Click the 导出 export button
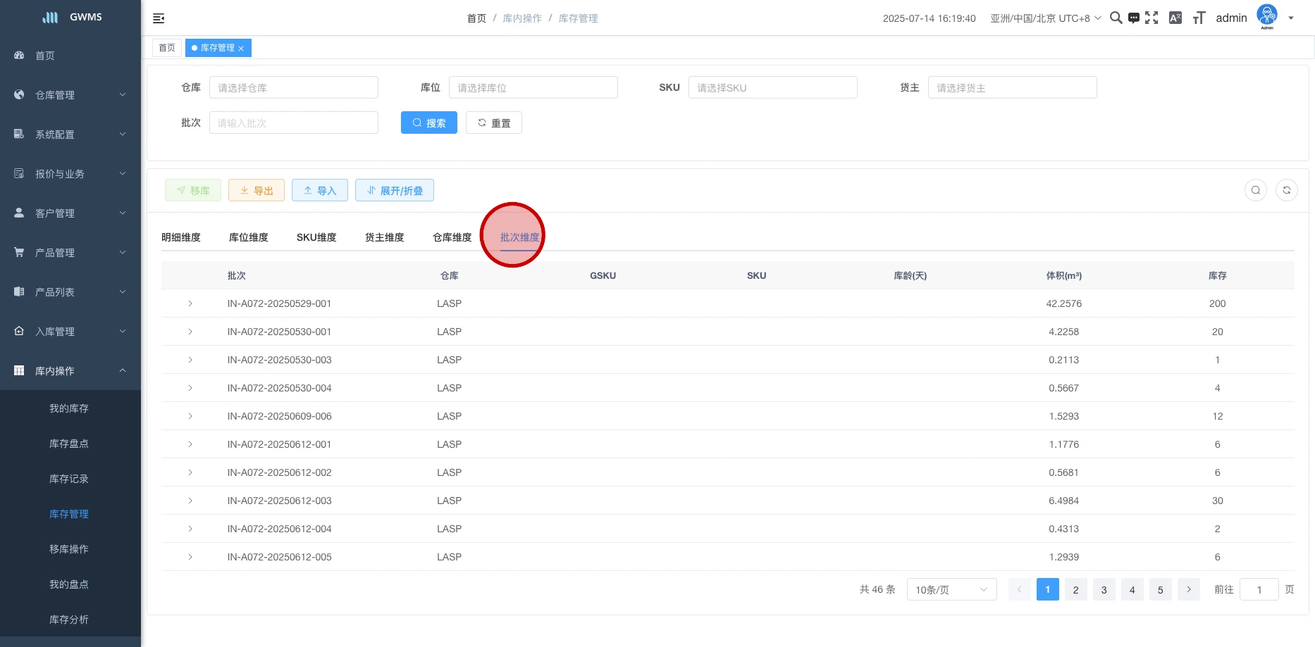Screen dimensions: 1315x647 (257, 190)
